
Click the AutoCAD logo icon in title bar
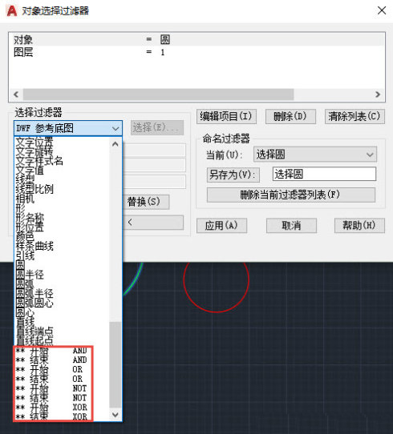(x=12, y=10)
